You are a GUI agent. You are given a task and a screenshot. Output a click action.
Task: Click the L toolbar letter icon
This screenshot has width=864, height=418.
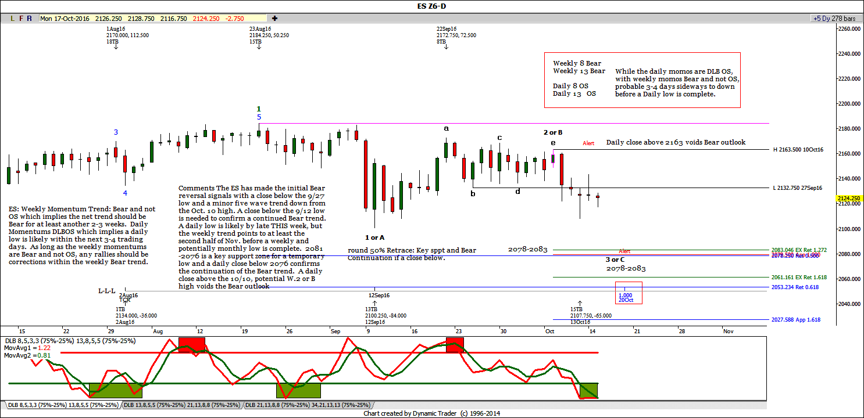coord(12,19)
